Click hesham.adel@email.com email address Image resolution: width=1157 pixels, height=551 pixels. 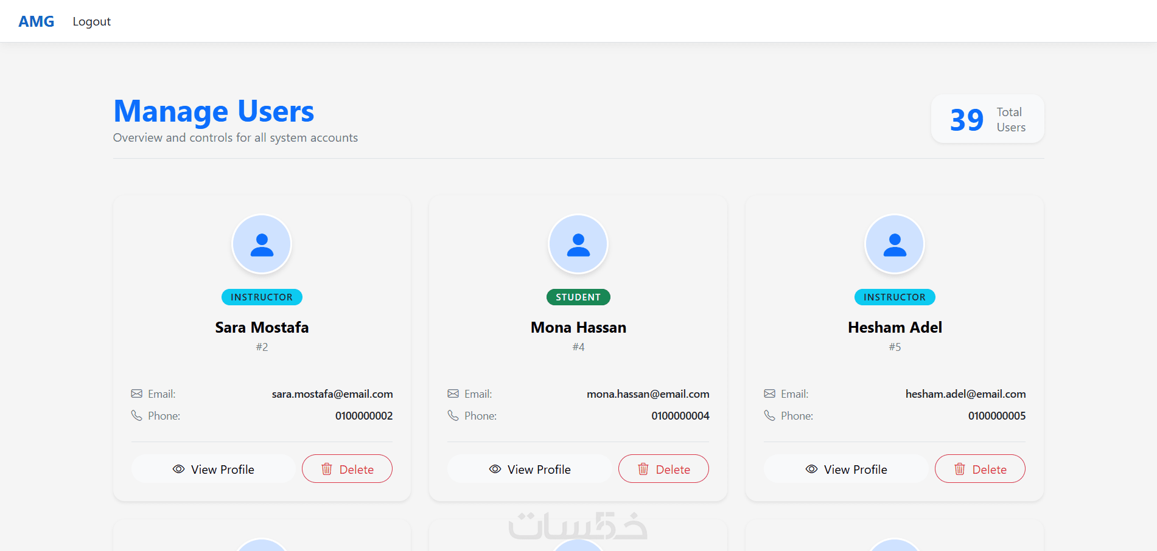965,394
